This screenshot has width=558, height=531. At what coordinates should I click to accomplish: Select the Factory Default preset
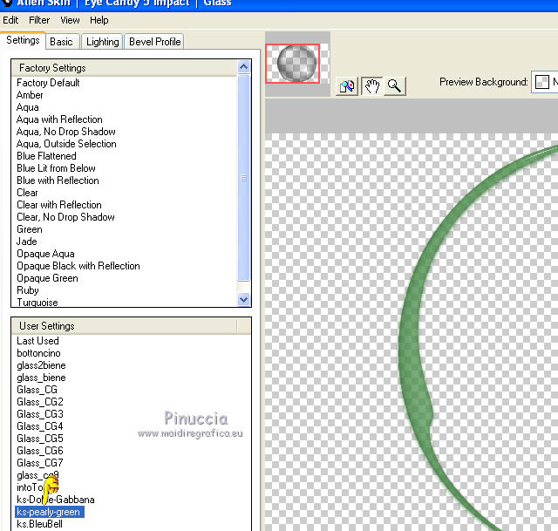(x=48, y=83)
